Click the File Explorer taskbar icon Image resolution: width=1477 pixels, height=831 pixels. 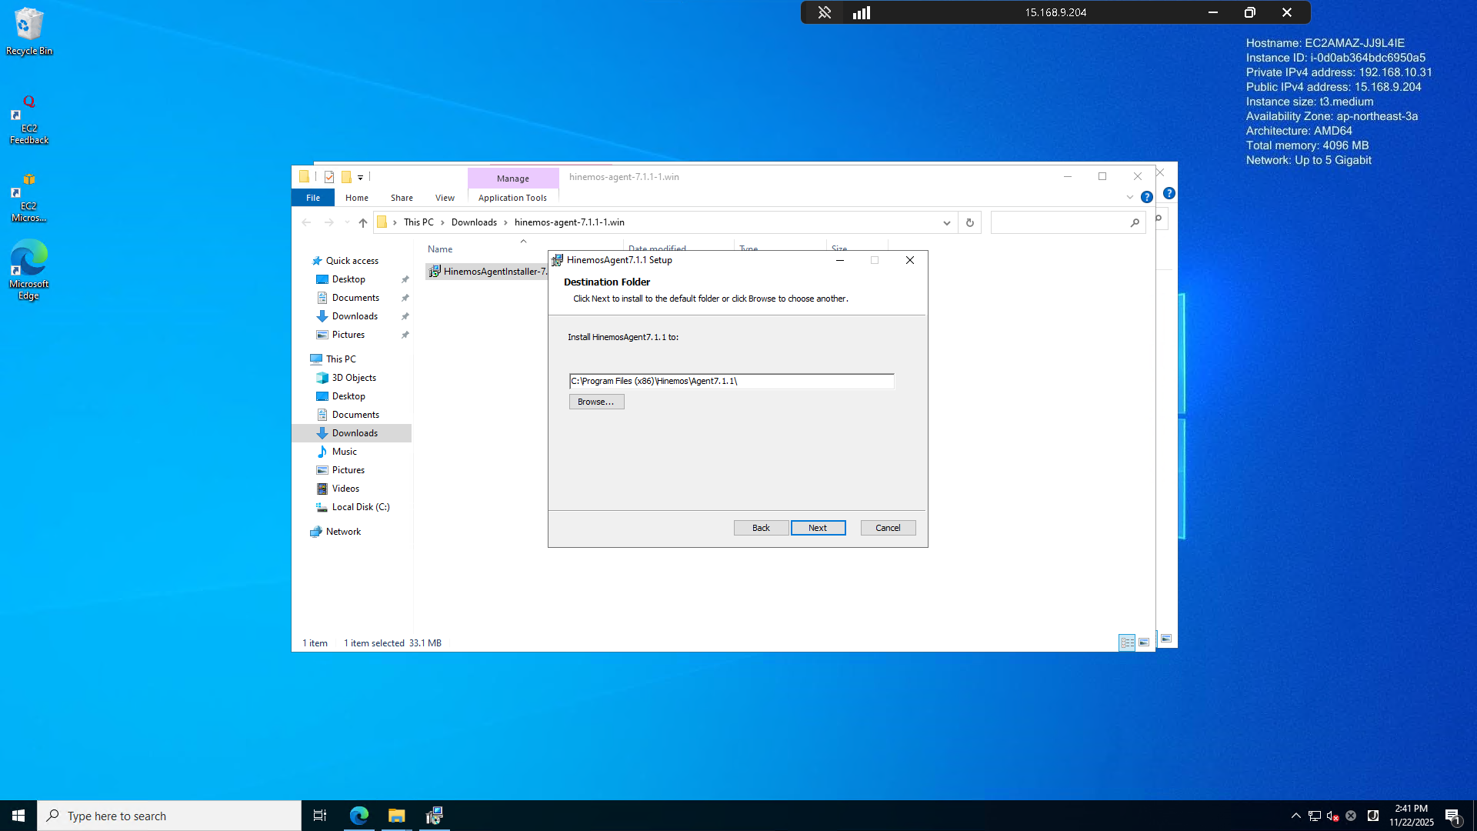point(396,816)
